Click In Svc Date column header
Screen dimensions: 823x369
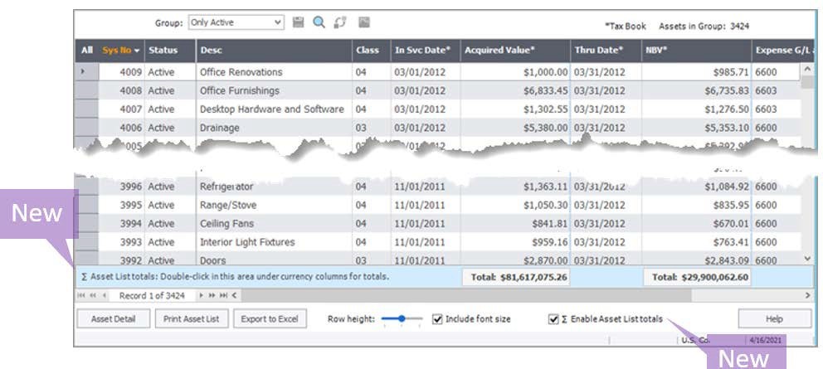426,51
